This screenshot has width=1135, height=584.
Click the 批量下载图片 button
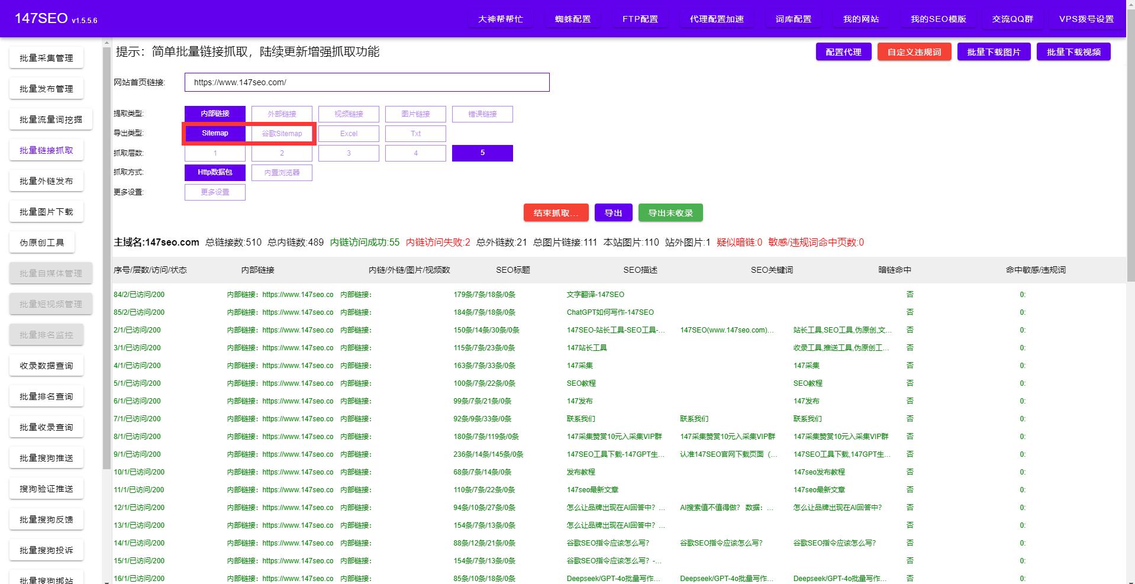click(x=993, y=51)
